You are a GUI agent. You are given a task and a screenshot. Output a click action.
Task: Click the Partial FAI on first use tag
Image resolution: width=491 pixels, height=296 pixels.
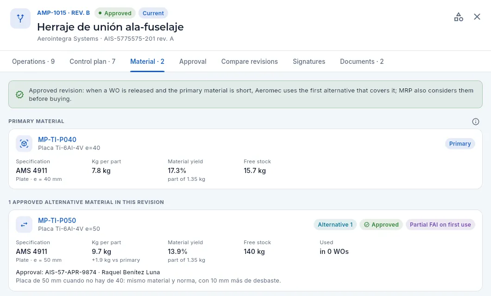click(x=440, y=225)
